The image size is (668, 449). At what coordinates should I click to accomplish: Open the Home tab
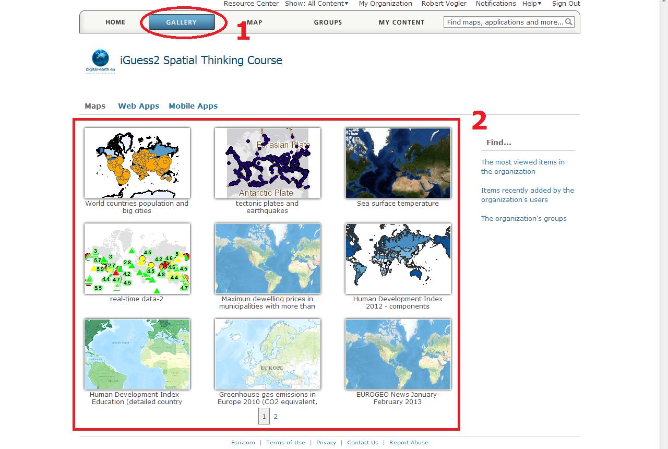pyautogui.click(x=115, y=22)
